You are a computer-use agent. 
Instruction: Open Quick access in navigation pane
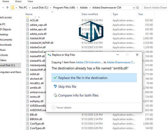click(6, 17)
